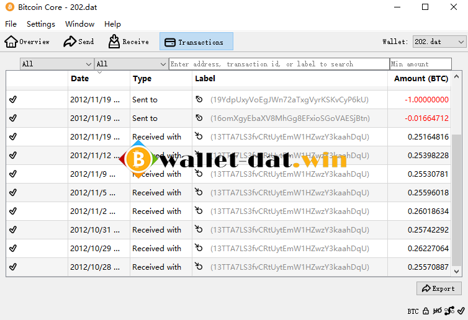This screenshot has height=320, width=468.
Task: Open the File menu
Action: click(x=11, y=24)
